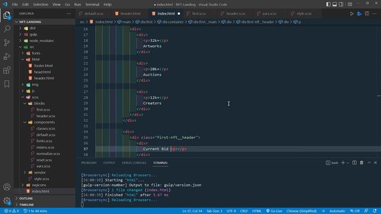This screenshot has width=381, height=214.
Task: Expand the Outline section
Action: (26, 199)
